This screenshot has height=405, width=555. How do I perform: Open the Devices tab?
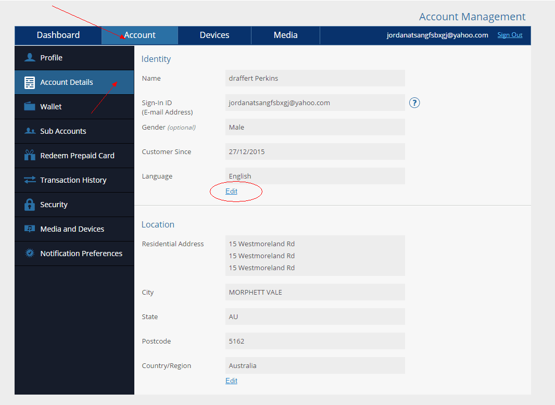point(215,35)
